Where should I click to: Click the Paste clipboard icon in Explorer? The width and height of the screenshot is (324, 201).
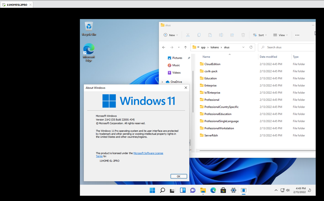click(x=210, y=35)
